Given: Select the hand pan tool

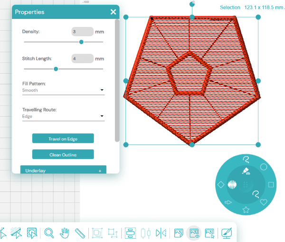Looking at the screenshot, I should coord(65,233).
